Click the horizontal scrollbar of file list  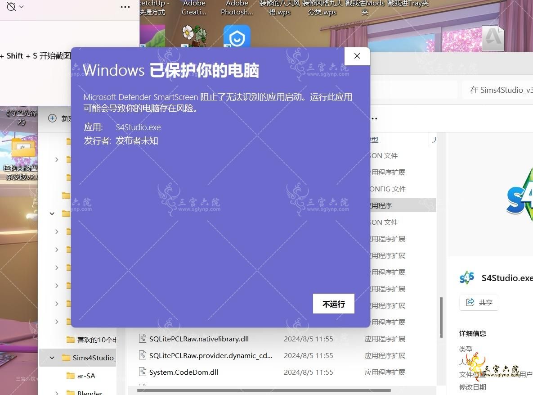(x=264, y=390)
